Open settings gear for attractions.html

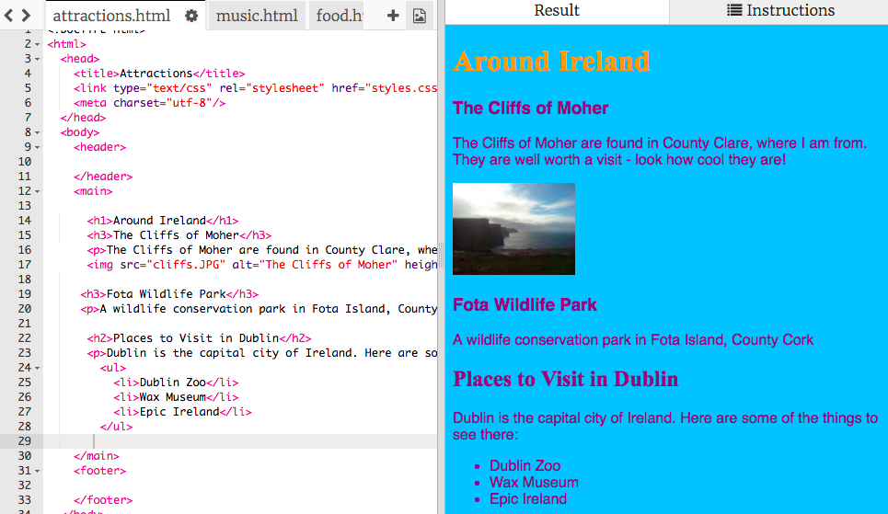(x=191, y=16)
